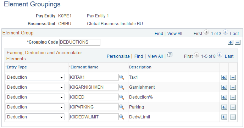Add a row after the Tax1 row
The height and width of the screenshot is (128, 244).
pos(224,77)
